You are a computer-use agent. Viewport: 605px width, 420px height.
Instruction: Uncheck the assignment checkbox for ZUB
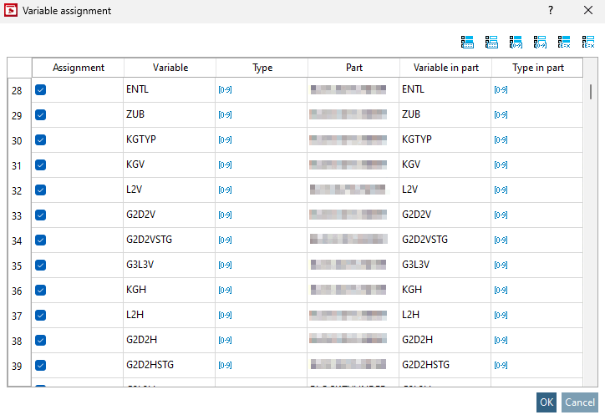[40, 115]
